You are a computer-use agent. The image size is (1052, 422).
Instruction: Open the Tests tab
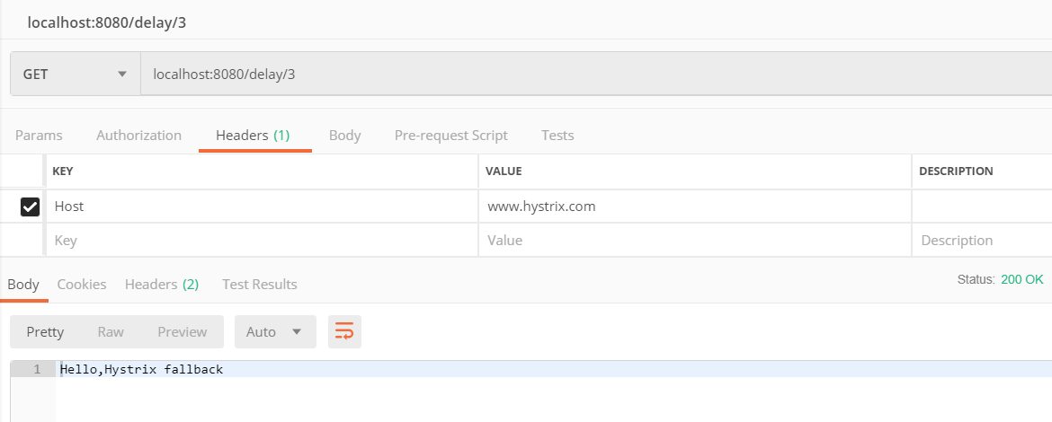point(557,136)
